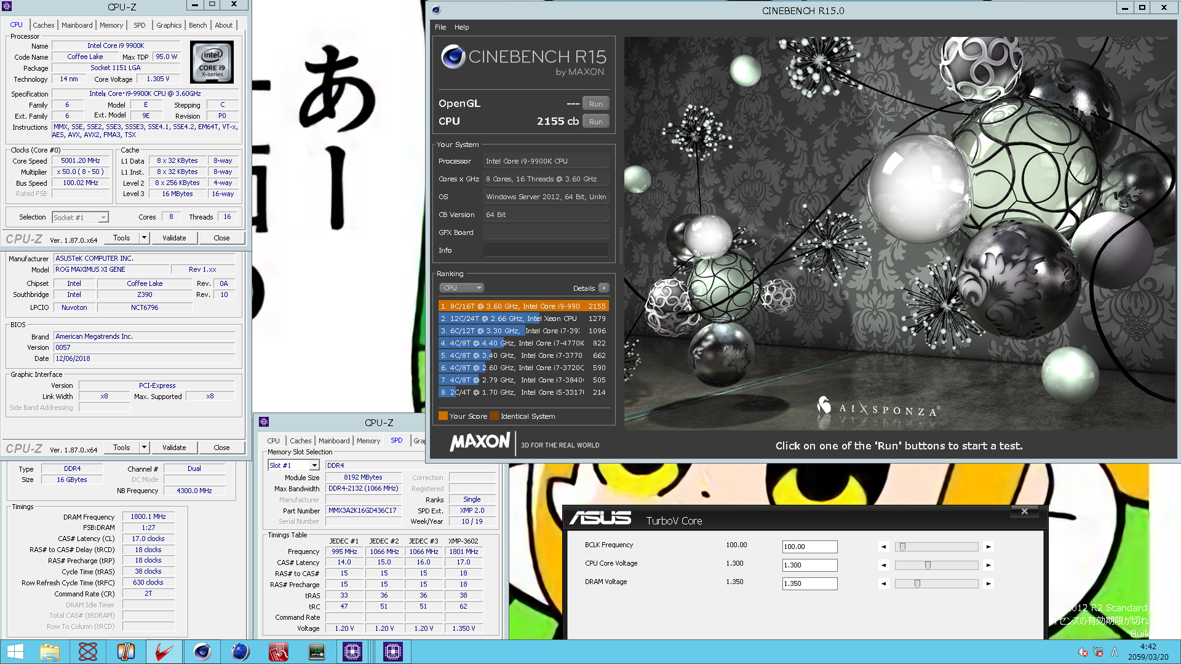Screen dimensions: 1181x664
Task: Select the 2C/4T i5-3317U ranking entry
Action: 523,392
